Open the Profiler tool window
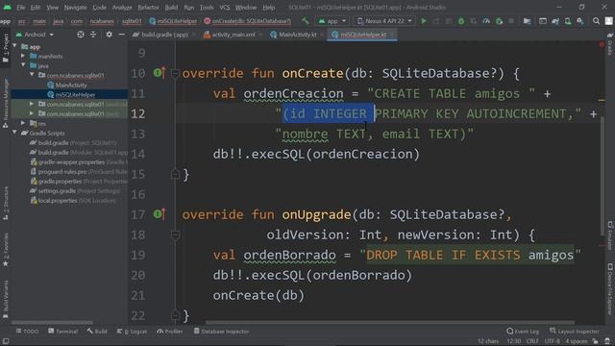615x346 pixels. click(170, 332)
